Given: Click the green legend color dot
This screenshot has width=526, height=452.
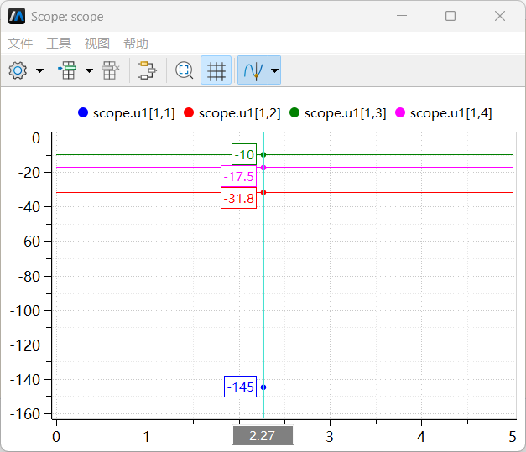Looking at the screenshot, I should (x=294, y=112).
